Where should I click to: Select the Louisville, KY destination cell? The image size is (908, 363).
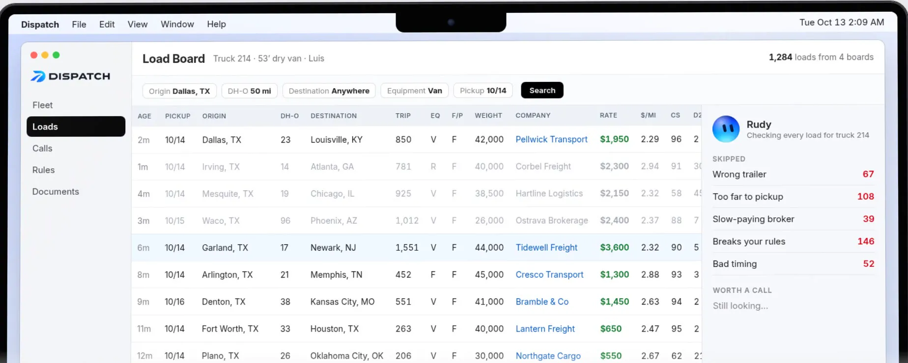pos(337,140)
